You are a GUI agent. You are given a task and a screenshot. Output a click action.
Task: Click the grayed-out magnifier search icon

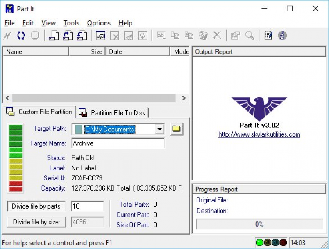(250, 36)
